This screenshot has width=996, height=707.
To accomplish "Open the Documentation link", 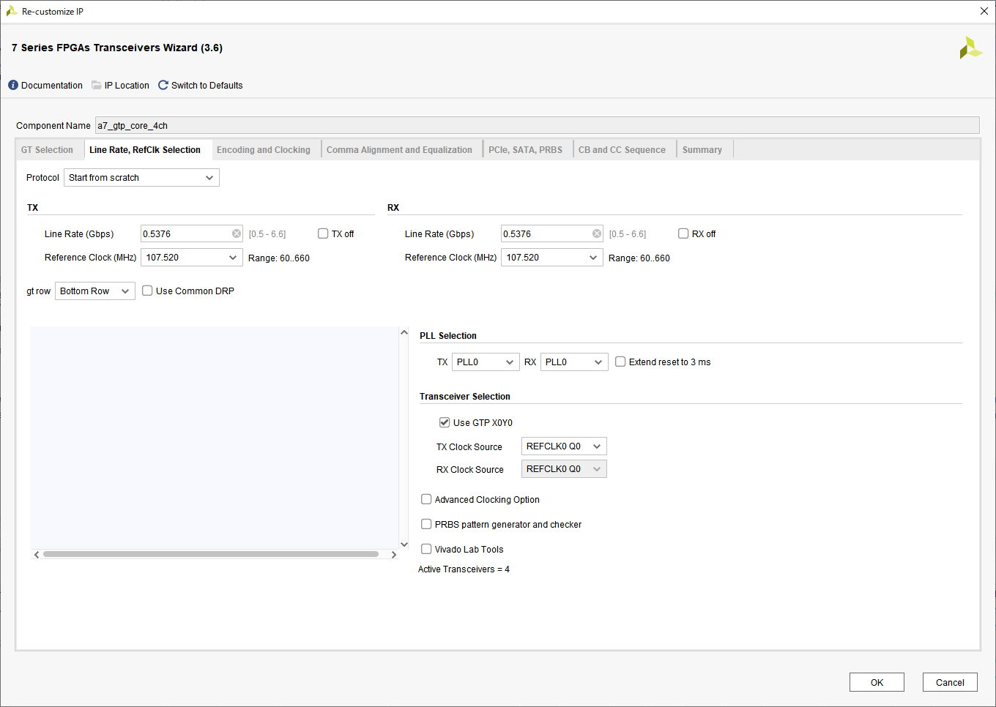I will click(52, 86).
